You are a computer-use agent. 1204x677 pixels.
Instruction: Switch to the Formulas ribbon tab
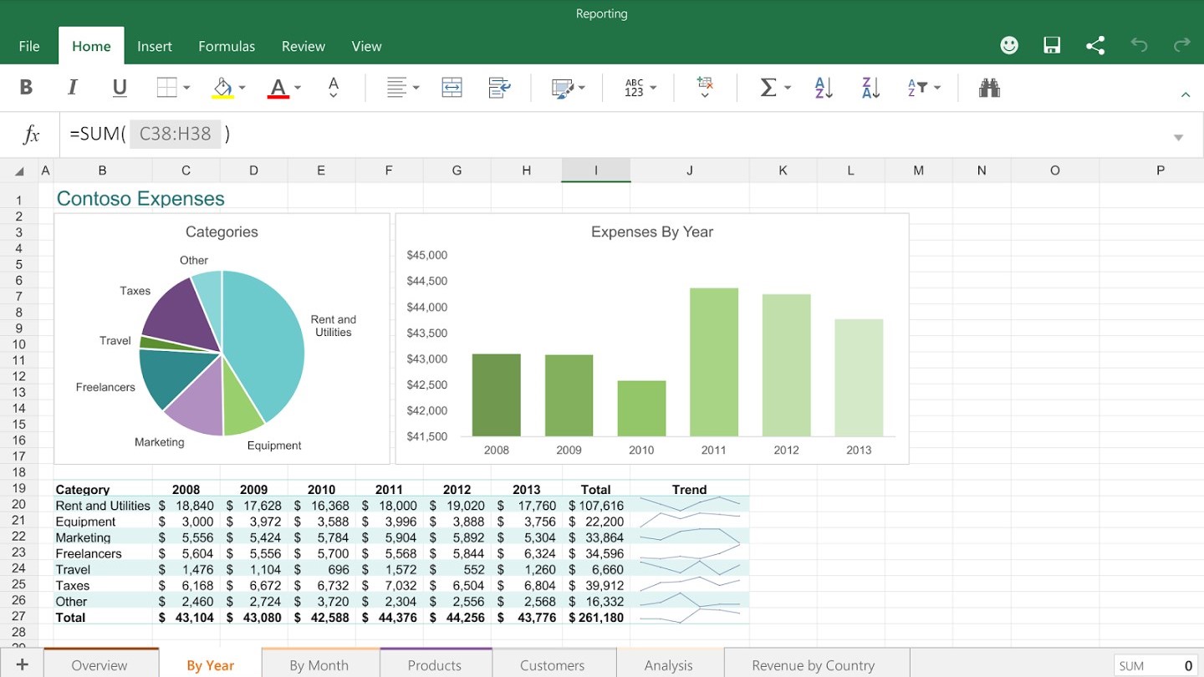[x=226, y=46]
